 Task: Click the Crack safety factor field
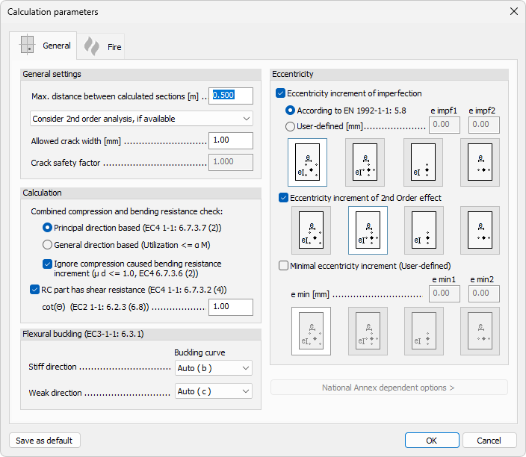(231, 162)
